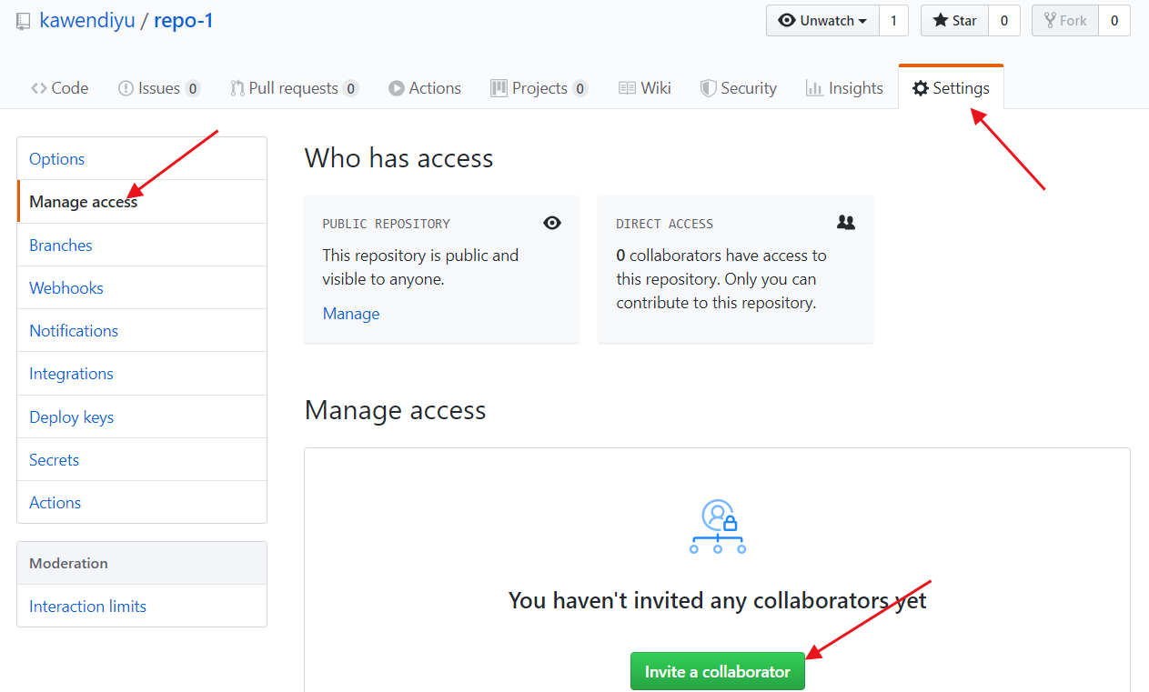Open Deploy keys in the sidebar

tap(142, 417)
